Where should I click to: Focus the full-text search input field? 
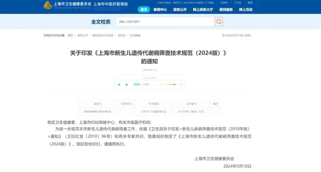coord(165,22)
